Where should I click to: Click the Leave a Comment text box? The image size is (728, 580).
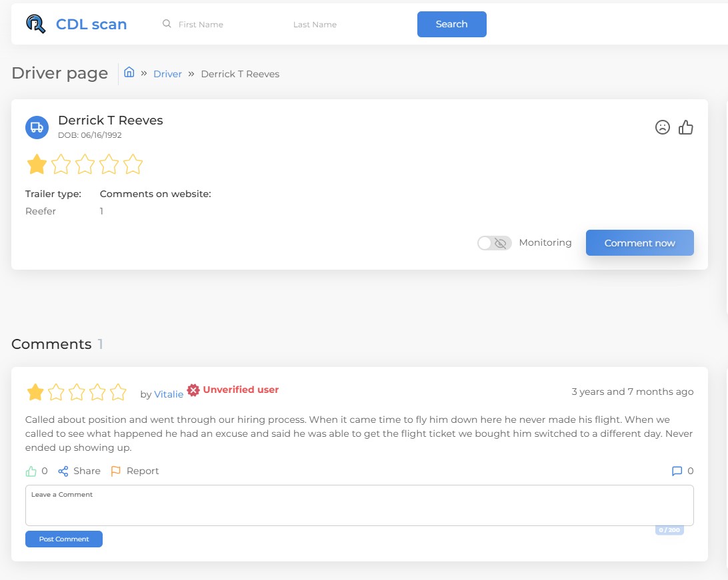click(359, 506)
